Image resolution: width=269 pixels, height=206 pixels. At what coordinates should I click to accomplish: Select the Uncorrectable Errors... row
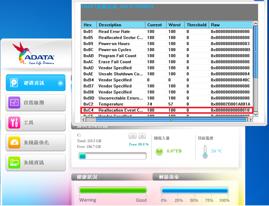click(167, 98)
